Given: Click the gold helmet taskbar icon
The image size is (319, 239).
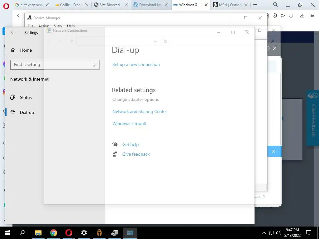Looking at the screenshot, I should pos(99,233).
